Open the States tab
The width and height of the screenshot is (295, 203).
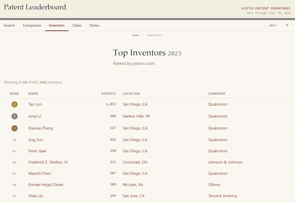click(x=94, y=25)
